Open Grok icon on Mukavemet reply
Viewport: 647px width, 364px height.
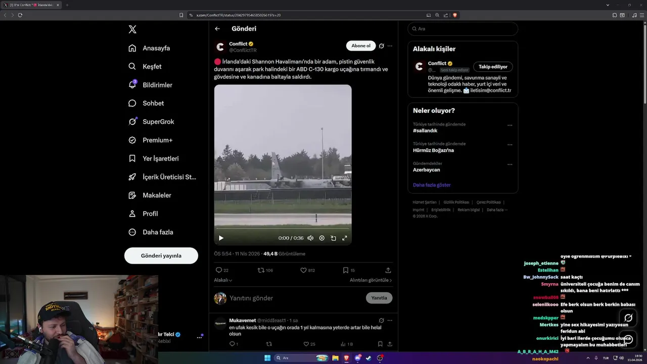(382, 321)
